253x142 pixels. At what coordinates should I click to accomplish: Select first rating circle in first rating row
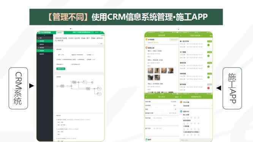[184, 117]
